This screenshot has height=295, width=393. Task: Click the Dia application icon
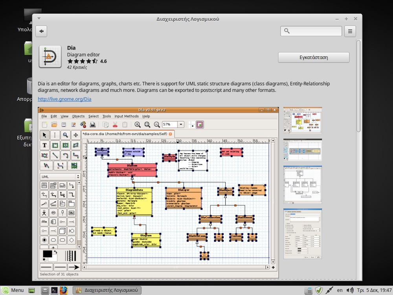tap(50, 57)
